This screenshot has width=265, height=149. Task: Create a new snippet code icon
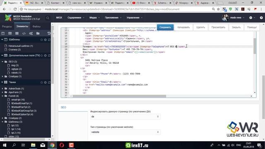24,34
